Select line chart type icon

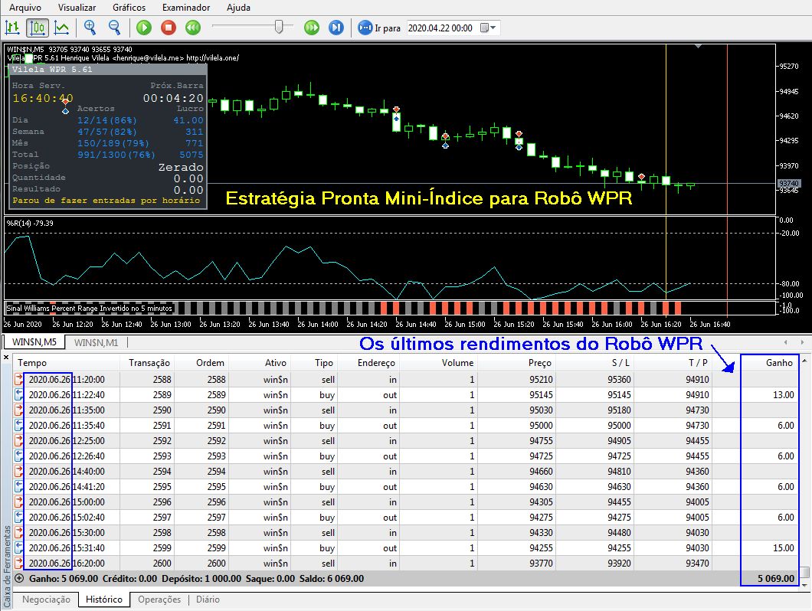click(x=61, y=28)
